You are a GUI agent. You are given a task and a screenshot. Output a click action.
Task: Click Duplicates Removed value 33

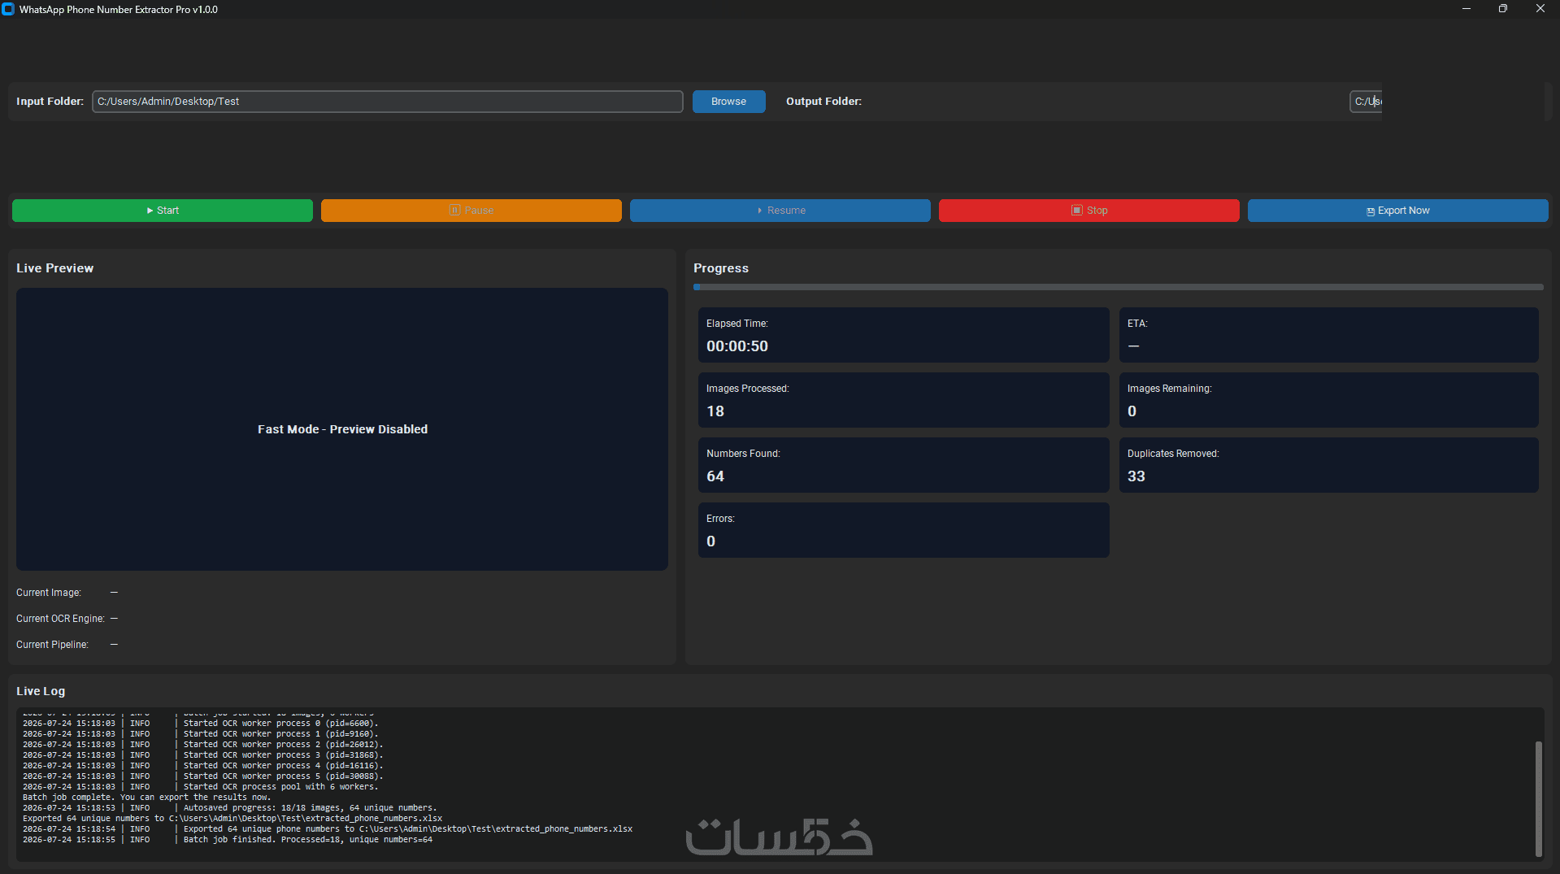point(1136,476)
